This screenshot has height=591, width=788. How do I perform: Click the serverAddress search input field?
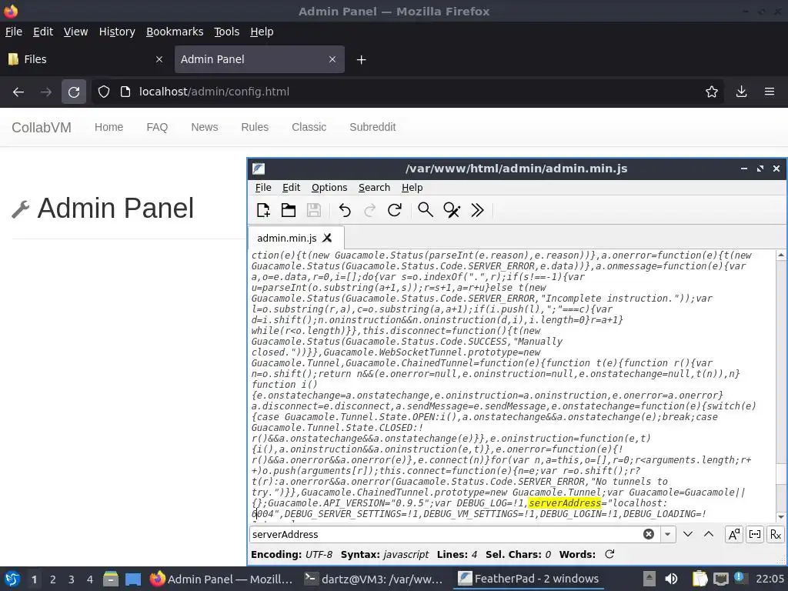click(445, 534)
